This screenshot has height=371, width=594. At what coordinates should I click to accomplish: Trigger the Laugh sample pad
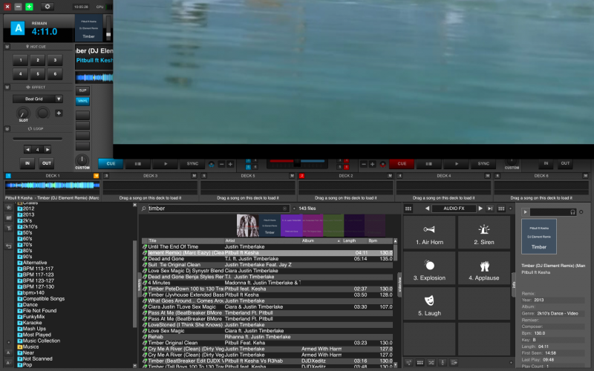[429, 304]
